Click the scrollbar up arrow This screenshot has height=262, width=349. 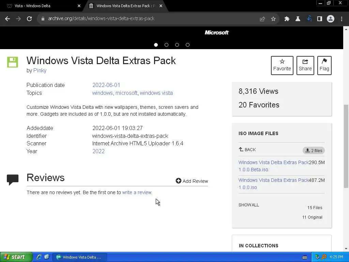[346, 29]
